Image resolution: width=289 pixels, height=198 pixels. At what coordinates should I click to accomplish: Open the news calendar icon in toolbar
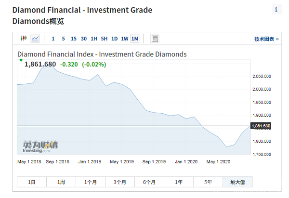click(154, 39)
